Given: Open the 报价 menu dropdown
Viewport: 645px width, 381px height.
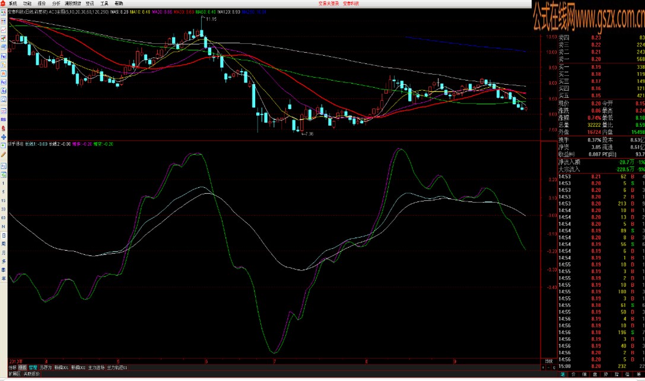Looking at the screenshot, I should point(42,4).
